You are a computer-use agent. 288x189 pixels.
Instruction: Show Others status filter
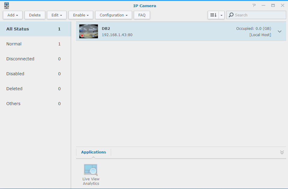35,104
